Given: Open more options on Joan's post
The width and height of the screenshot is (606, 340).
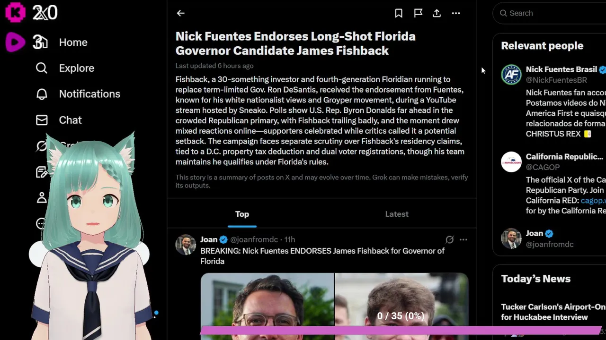Looking at the screenshot, I should click(463, 240).
